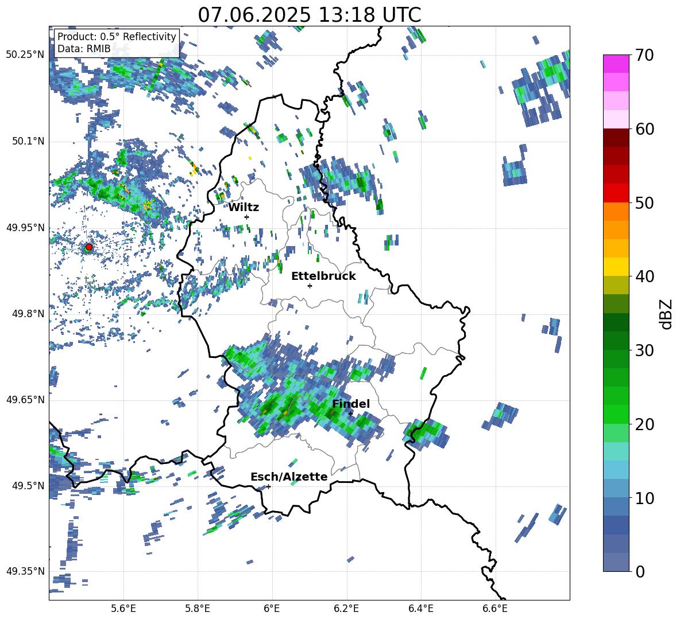Viewport: 680px width, 620px height.
Task: Click the red radar site marker
Action: [89, 247]
